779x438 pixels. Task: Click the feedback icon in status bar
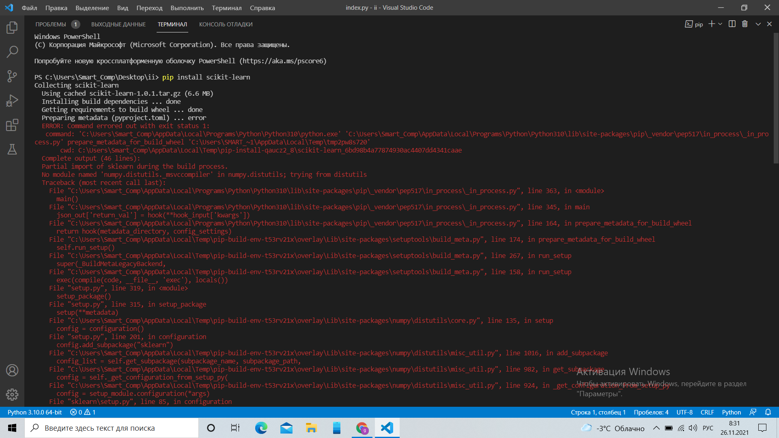tap(753, 412)
